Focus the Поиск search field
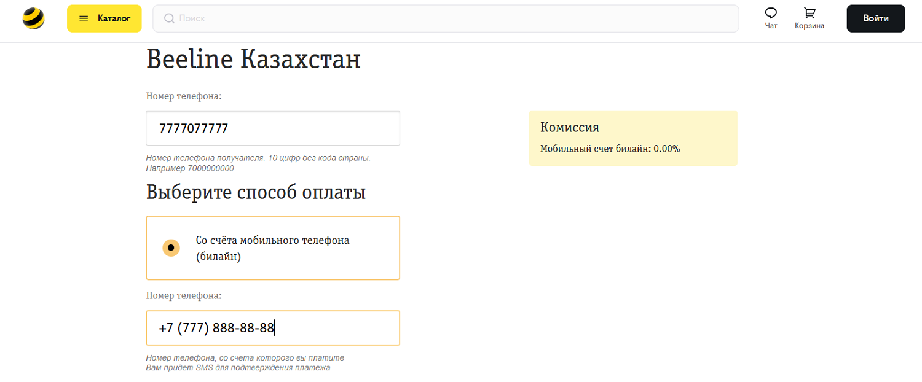The width and height of the screenshot is (922, 382). pyautogui.click(x=455, y=18)
